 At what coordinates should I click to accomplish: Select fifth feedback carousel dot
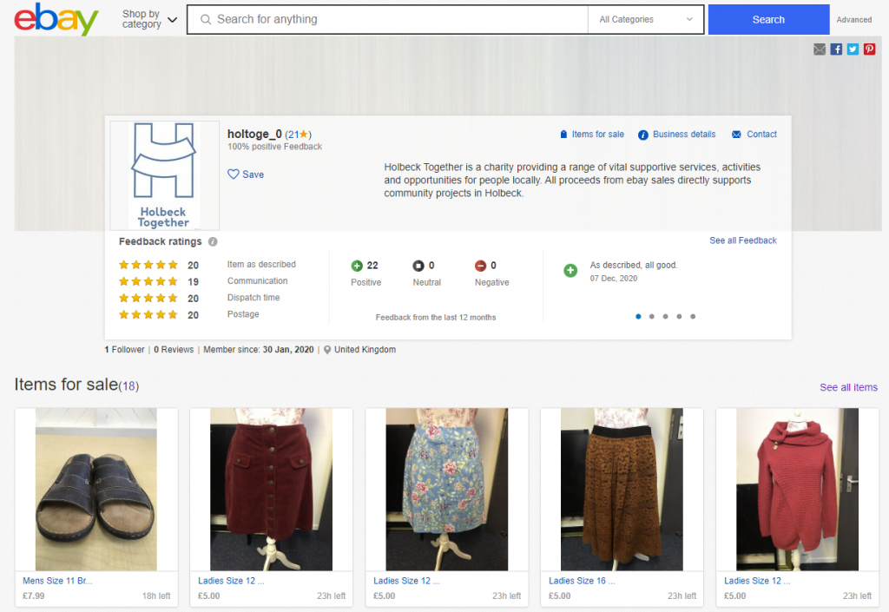(x=693, y=317)
